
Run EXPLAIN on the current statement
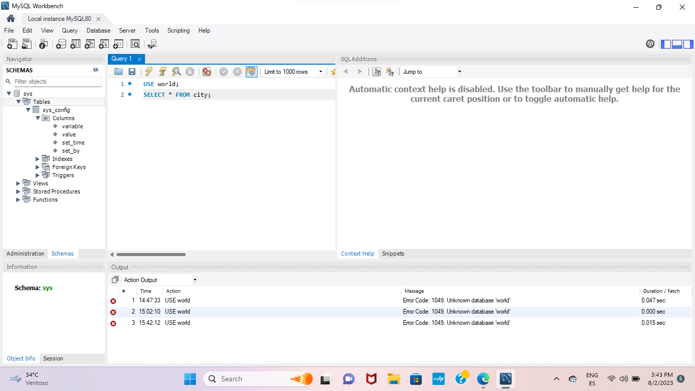(x=176, y=72)
